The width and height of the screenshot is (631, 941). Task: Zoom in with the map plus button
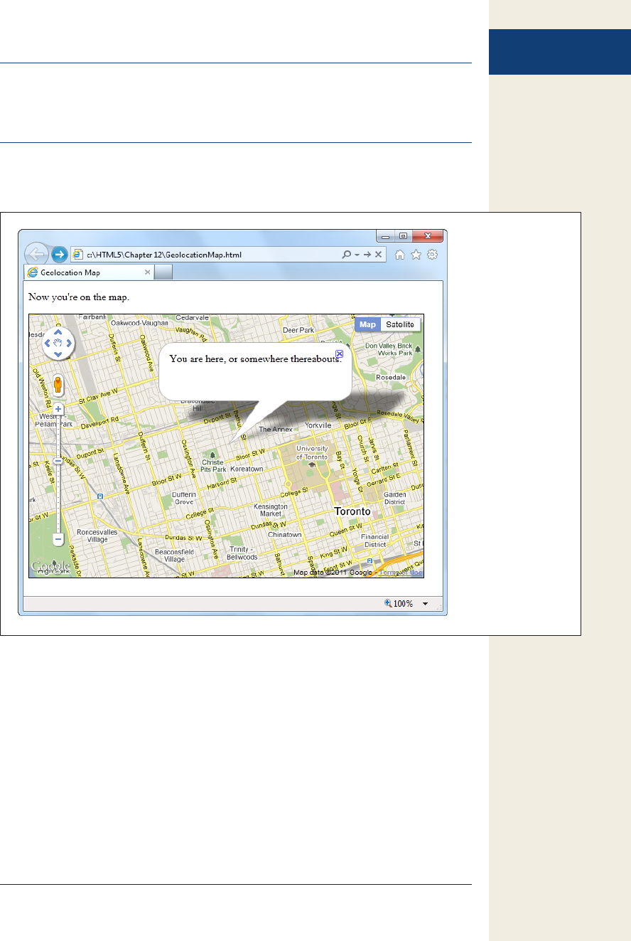point(58,410)
